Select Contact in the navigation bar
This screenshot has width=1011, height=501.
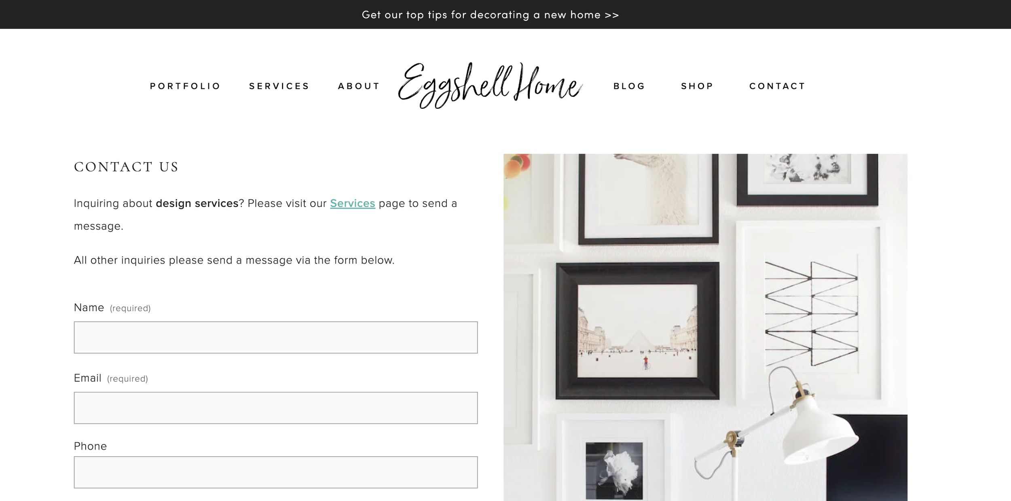(x=777, y=86)
